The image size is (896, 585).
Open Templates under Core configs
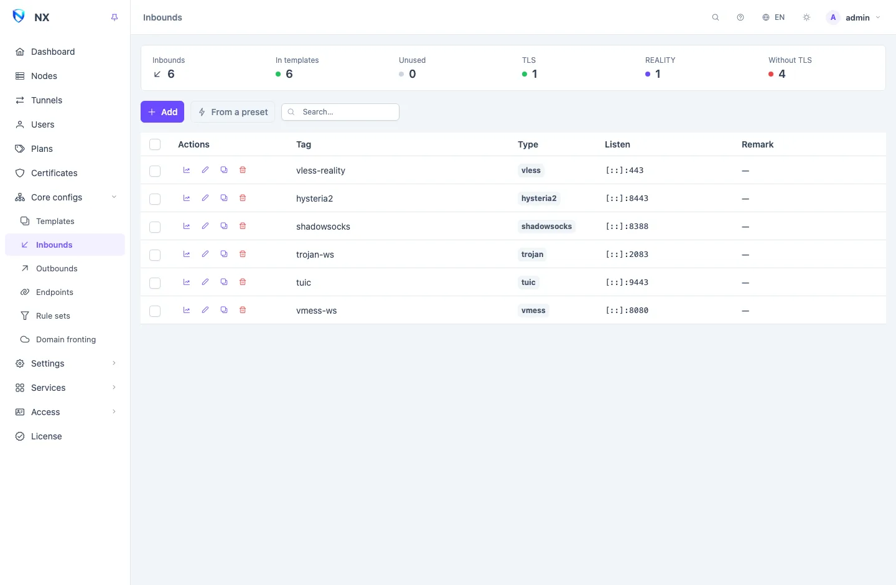pyautogui.click(x=65, y=221)
